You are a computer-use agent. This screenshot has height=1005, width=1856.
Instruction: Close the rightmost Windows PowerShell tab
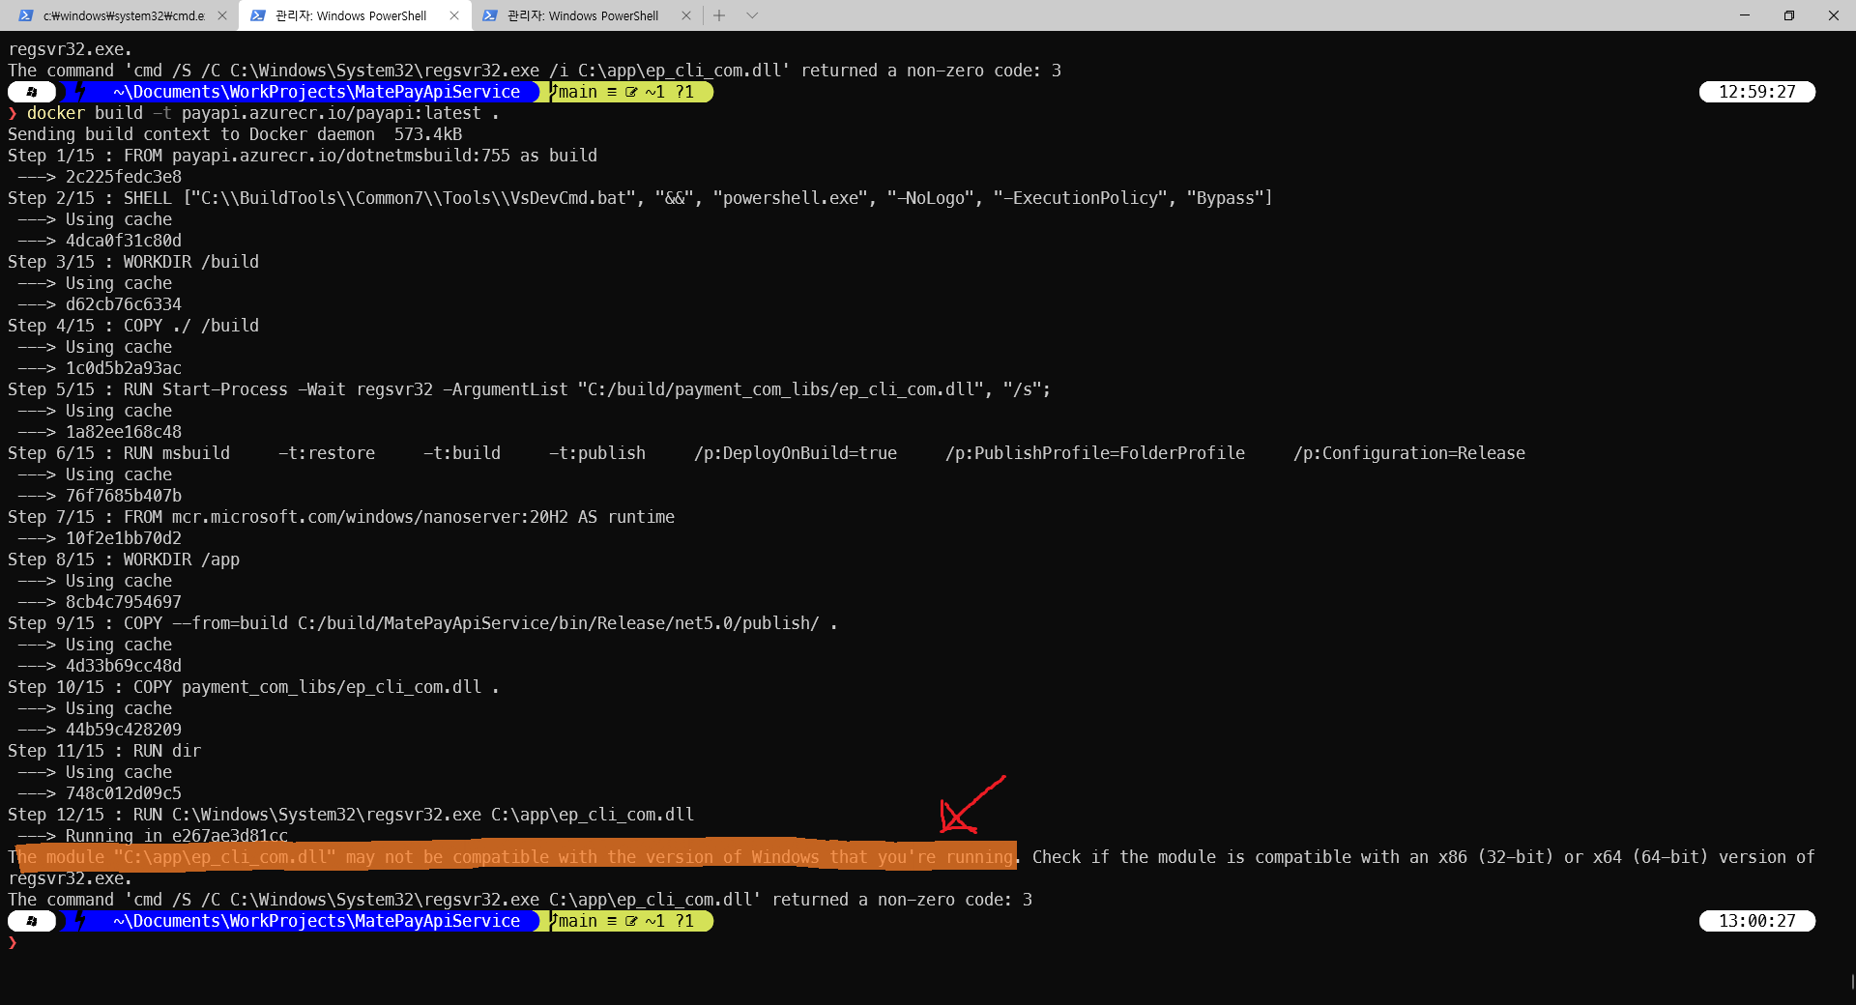point(686,15)
